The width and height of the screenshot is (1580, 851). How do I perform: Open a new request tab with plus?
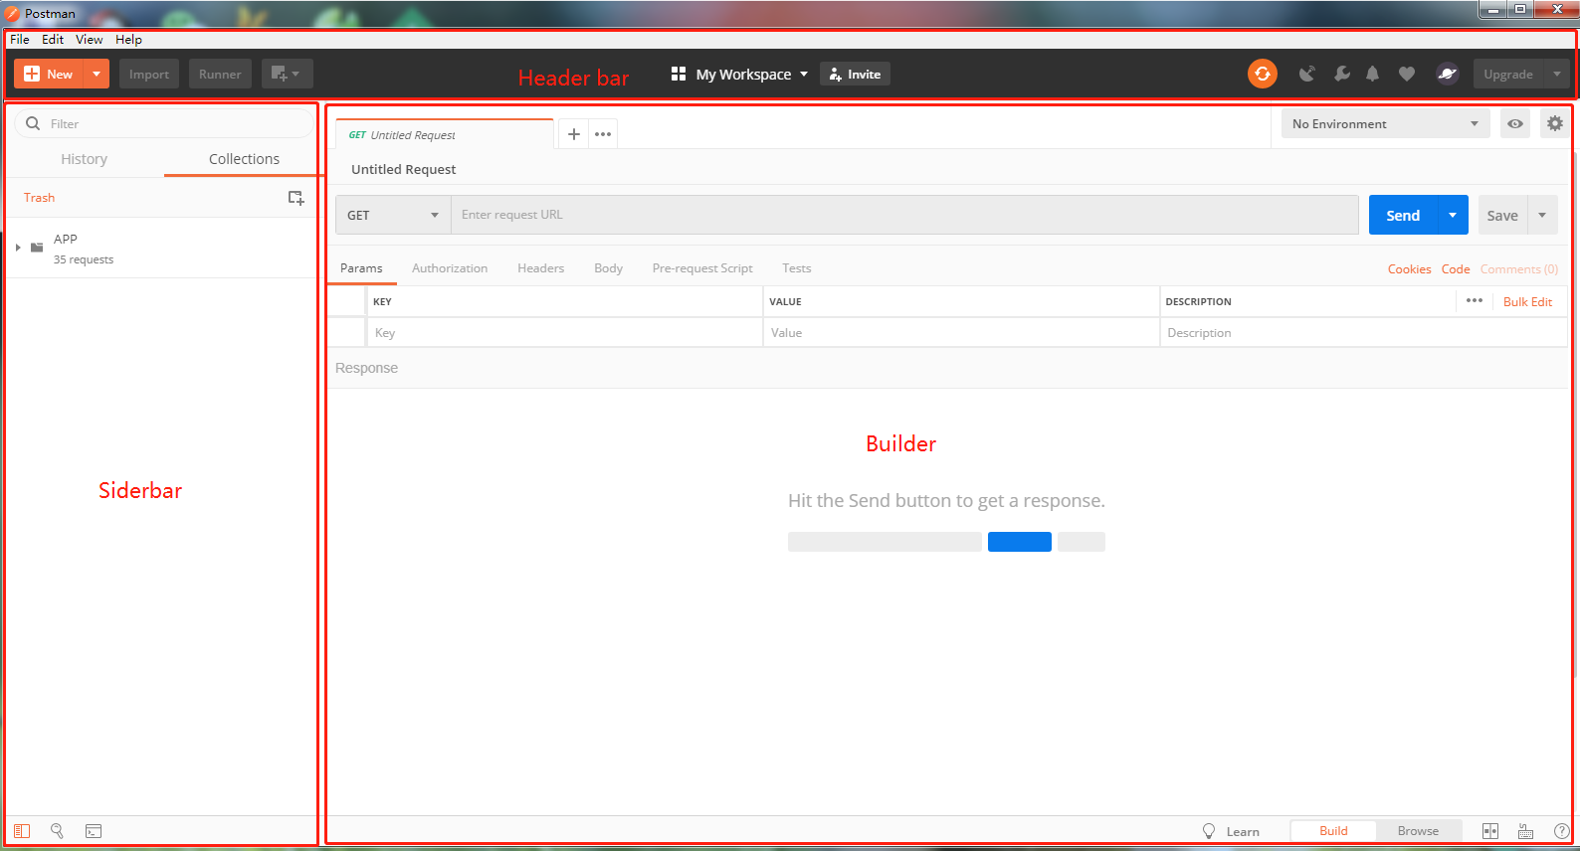tap(574, 134)
